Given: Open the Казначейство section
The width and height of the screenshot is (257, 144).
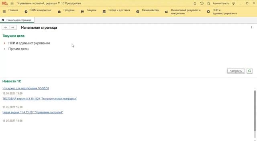Looking at the screenshot, I should pos(150,10).
